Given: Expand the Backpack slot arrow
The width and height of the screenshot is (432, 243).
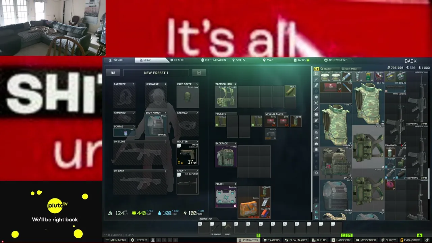Looking at the screenshot, I should (x=235, y=143).
